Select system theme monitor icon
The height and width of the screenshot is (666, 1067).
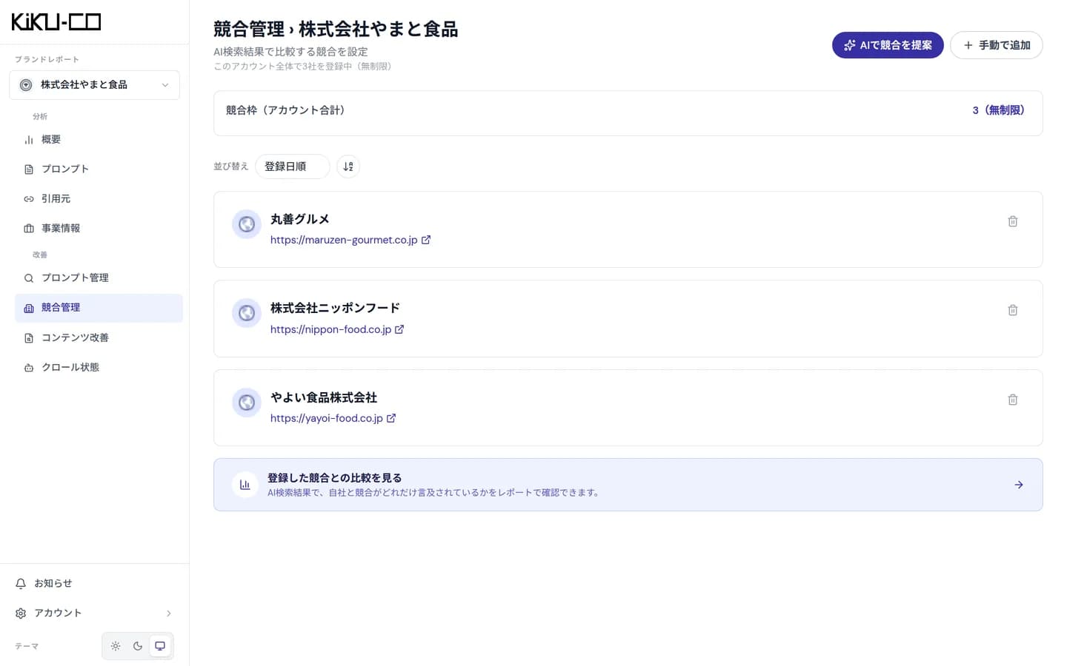point(160,646)
